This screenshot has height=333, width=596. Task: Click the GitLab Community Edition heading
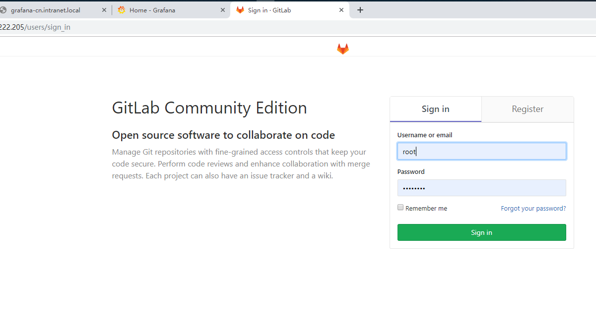click(x=209, y=108)
